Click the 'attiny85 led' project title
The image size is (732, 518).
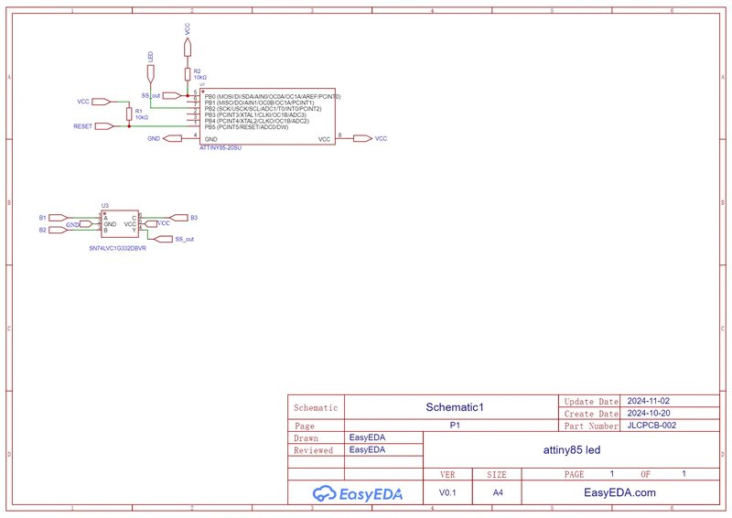[571, 449]
